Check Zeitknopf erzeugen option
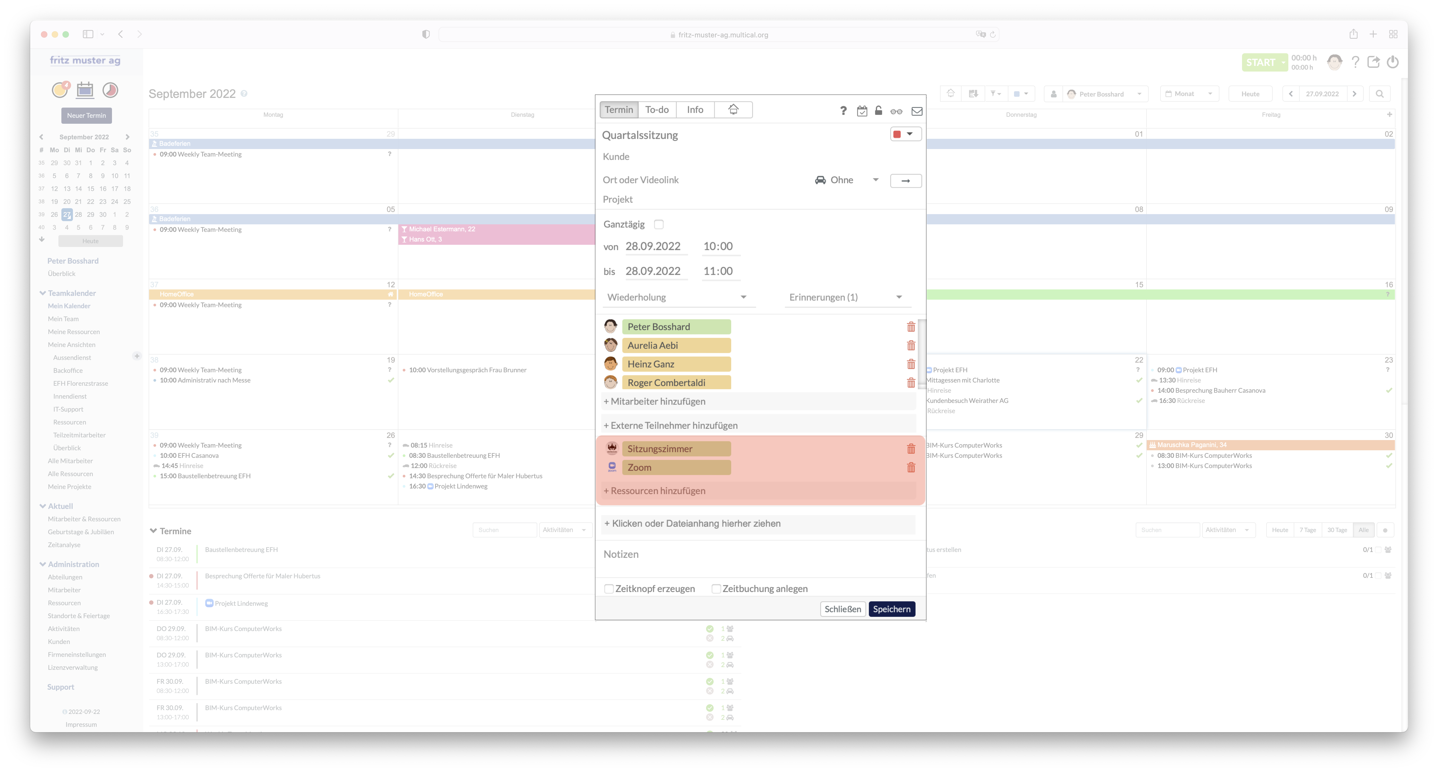 click(609, 589)
